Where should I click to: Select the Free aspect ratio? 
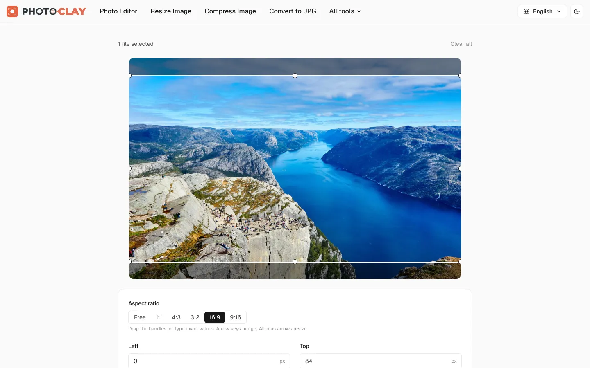click(x=140, y=317)
